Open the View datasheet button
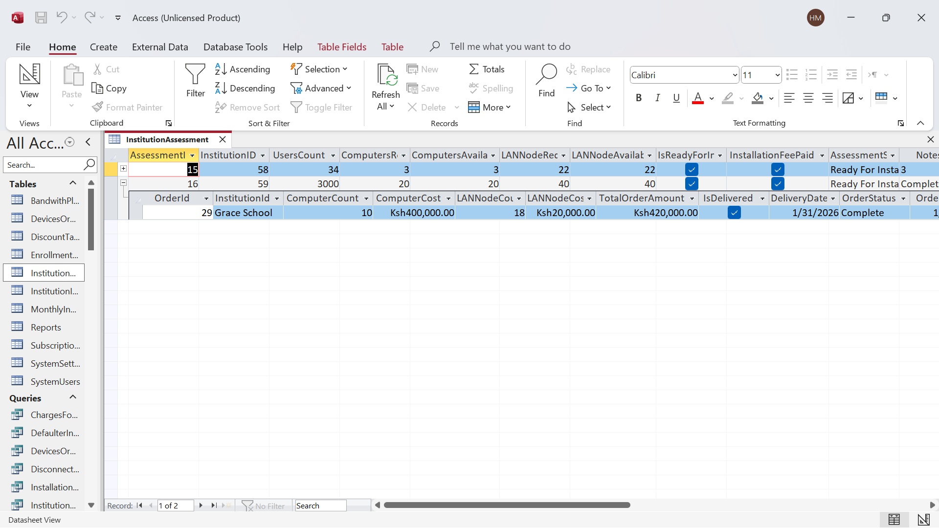The height and width of the screenshot is (528, 939). coord(29,86)
